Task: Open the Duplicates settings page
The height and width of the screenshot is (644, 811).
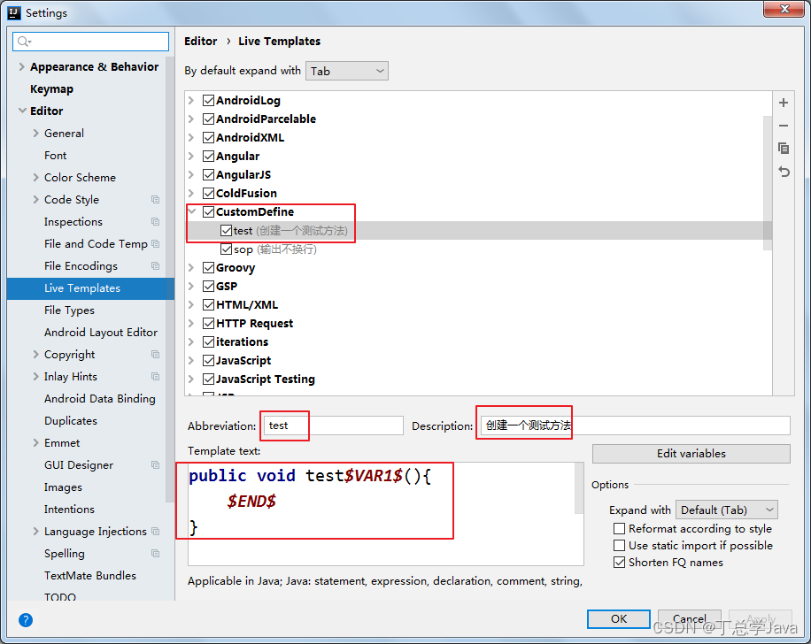Action: [71, 421]
